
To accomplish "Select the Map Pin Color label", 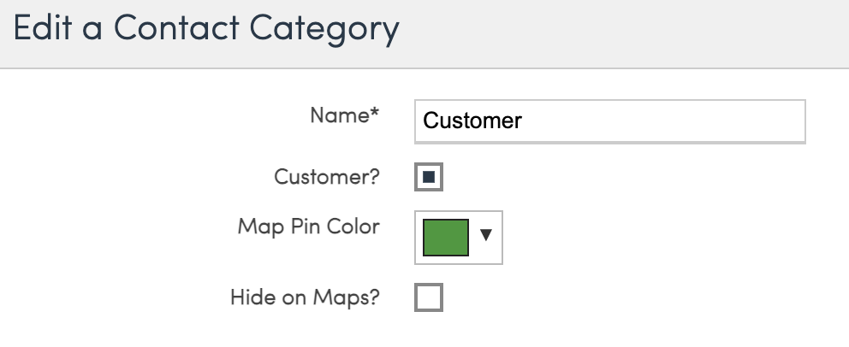I will point(308,227).
